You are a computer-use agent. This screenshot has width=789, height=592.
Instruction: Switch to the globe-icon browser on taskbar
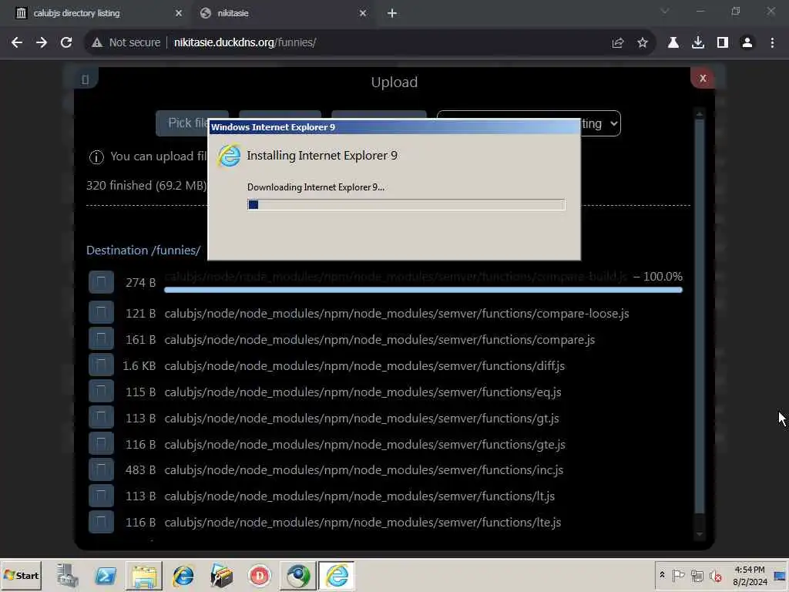click(x=298, y=575)
